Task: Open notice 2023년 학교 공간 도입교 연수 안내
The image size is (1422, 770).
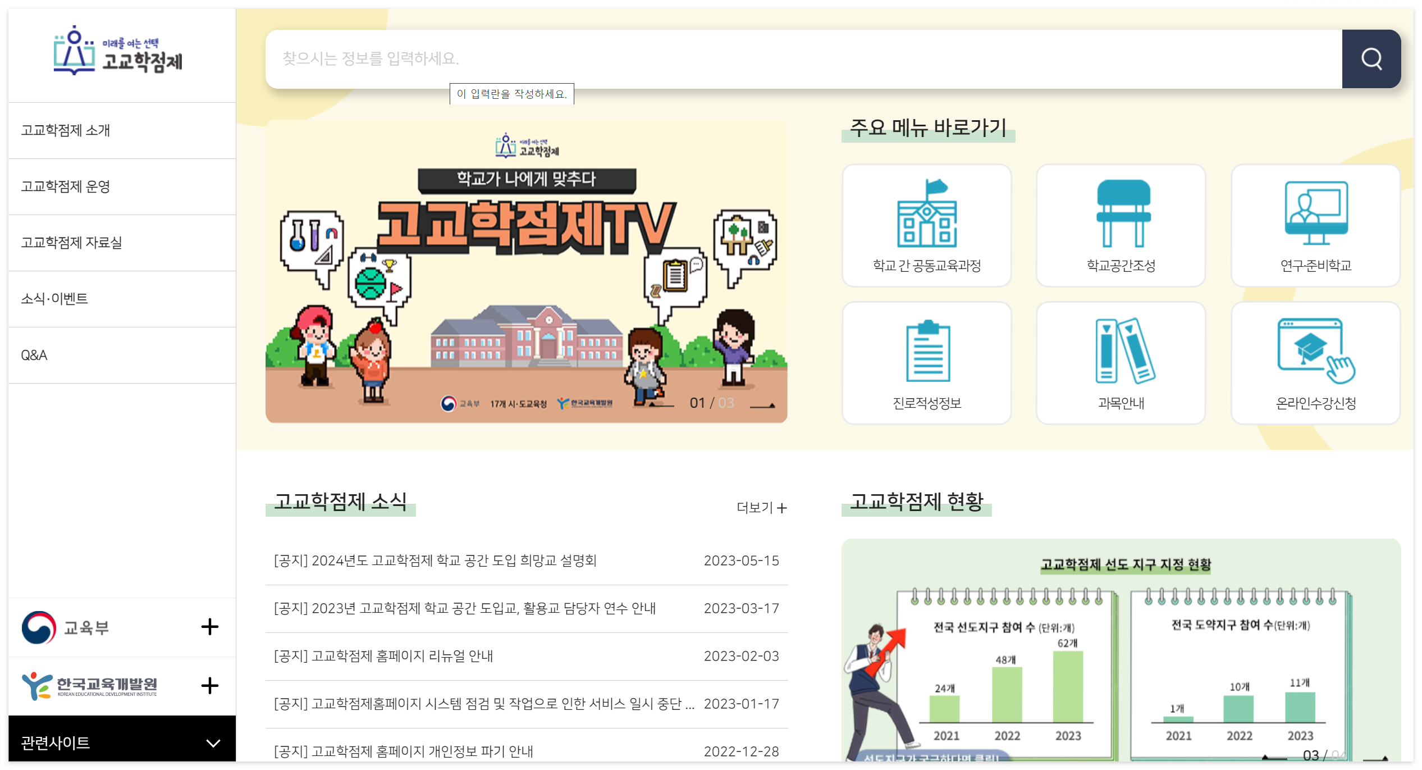Action: pos(465,608)
